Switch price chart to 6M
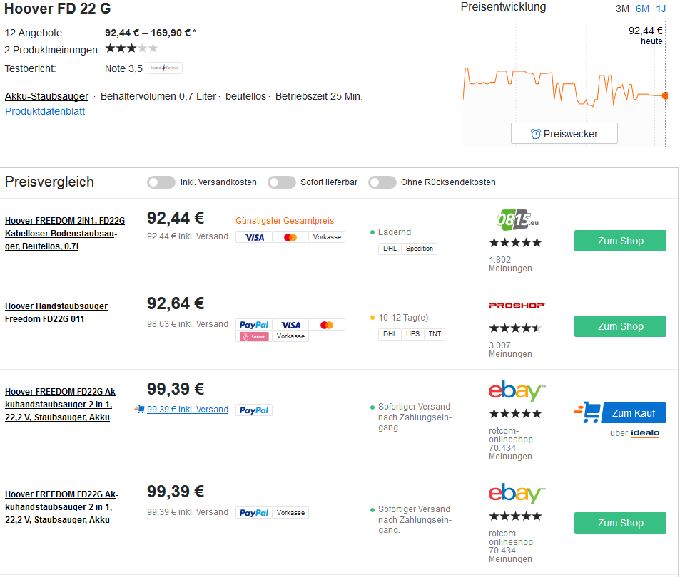 [x=642, y=9]
